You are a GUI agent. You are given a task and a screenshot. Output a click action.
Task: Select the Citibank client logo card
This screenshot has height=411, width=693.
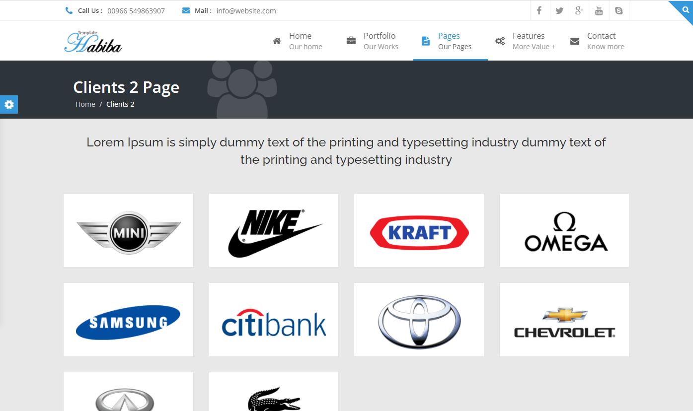(274, 320)
